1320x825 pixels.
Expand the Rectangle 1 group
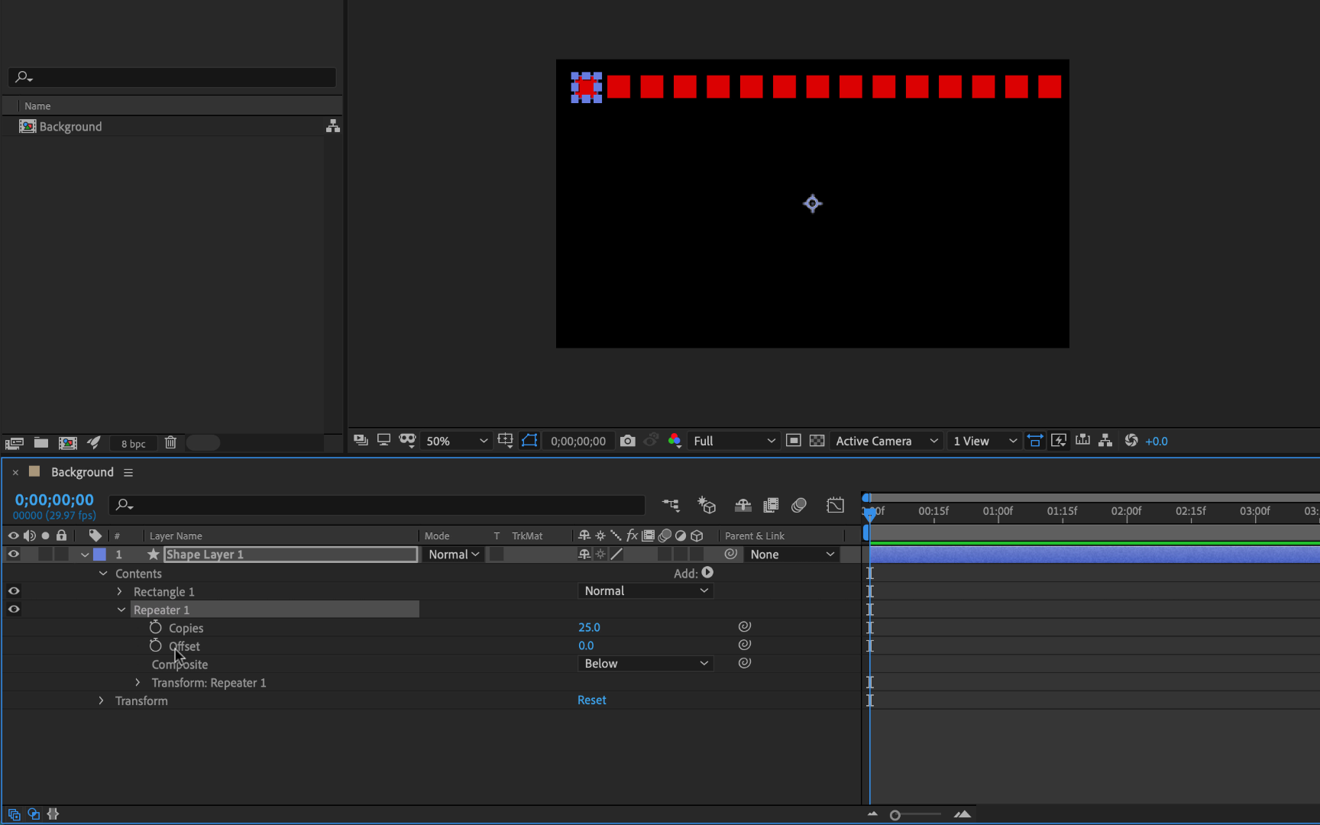[x=120, y=591]
